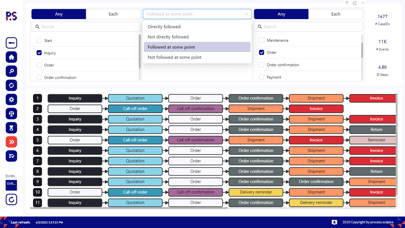Select the 'Any' tab on the right panel
This screenshot has width=405, height=228.
pos(281,14)
